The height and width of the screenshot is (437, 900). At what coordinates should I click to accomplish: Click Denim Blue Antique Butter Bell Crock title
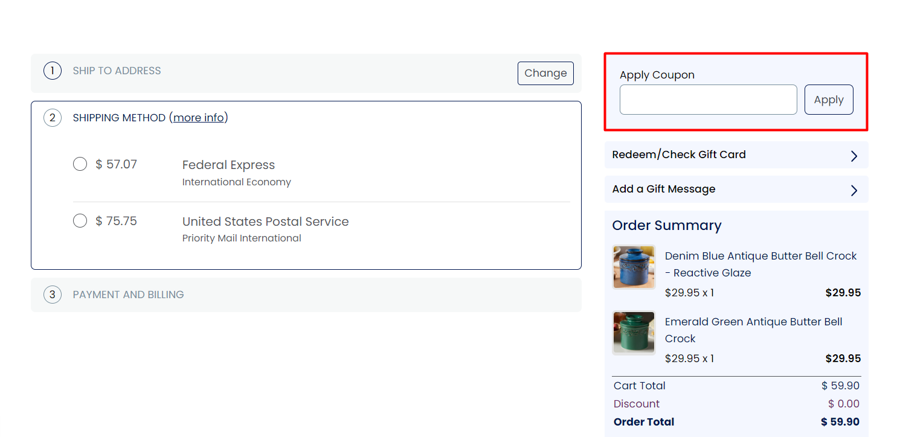761,264
